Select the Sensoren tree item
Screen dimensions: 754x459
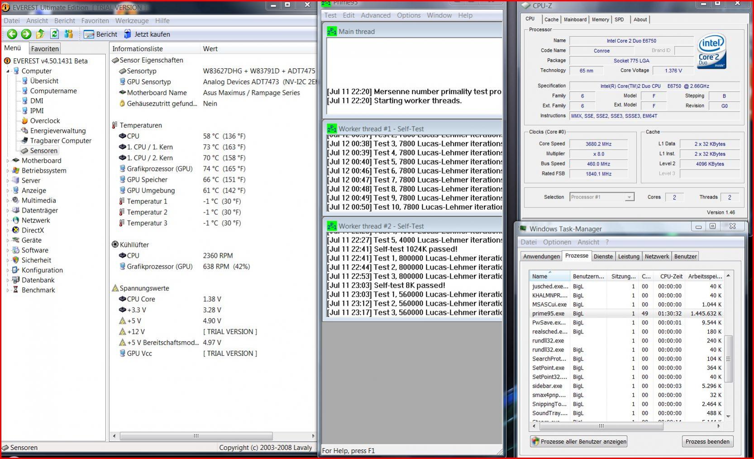(x=44, y=150)
